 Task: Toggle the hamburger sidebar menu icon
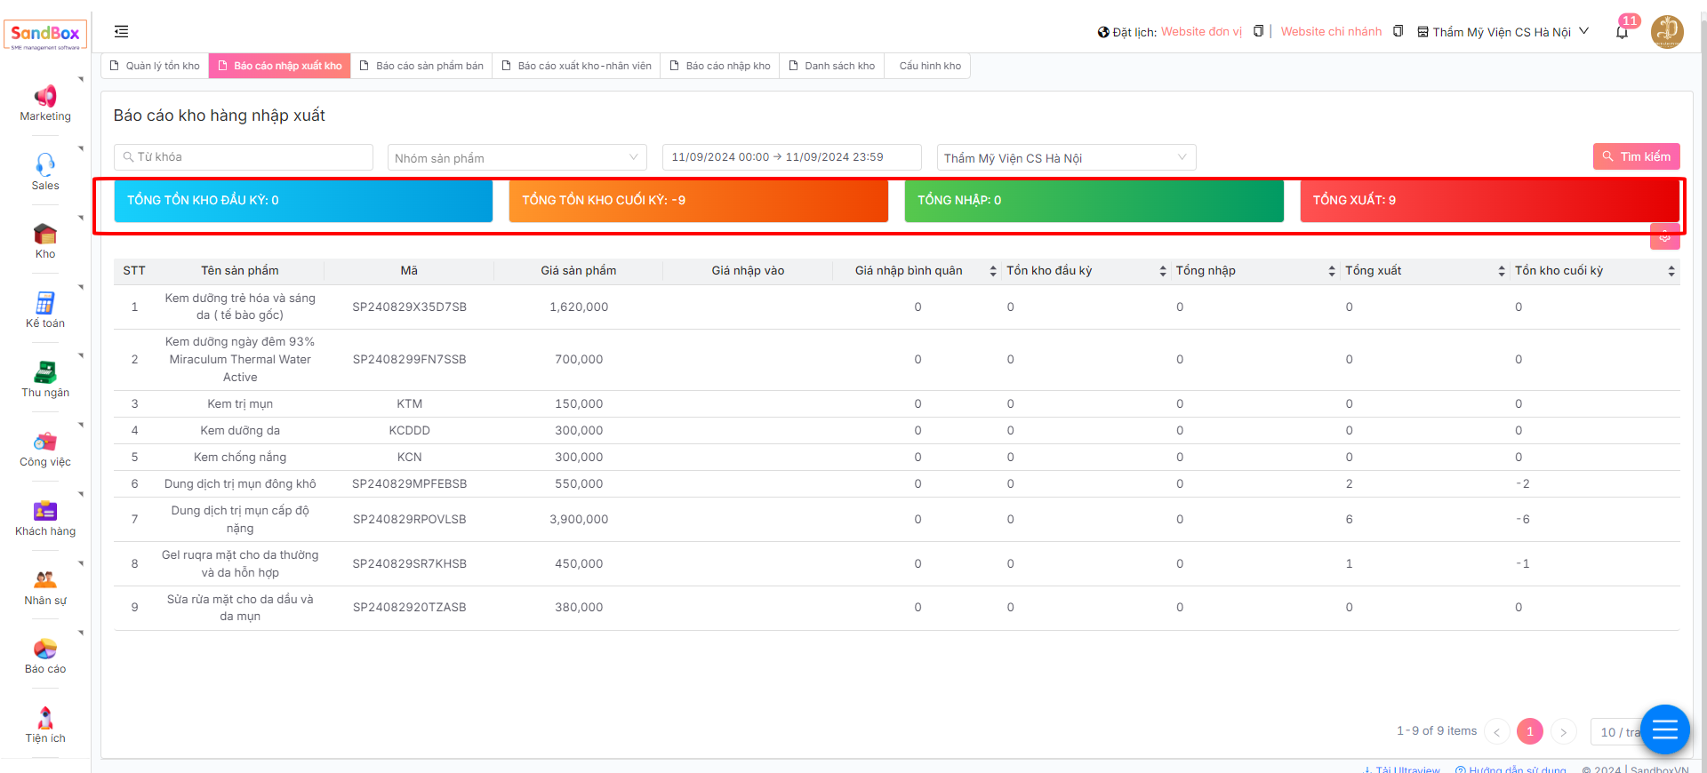pyautogui.click(x=122, y=32)
